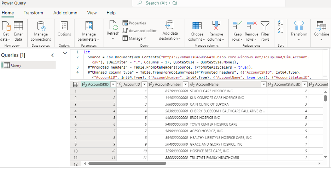Screen dimensions: 331x169
Task: Select cell ACESO HOSPICE, INC
Action: coord(228,131)
